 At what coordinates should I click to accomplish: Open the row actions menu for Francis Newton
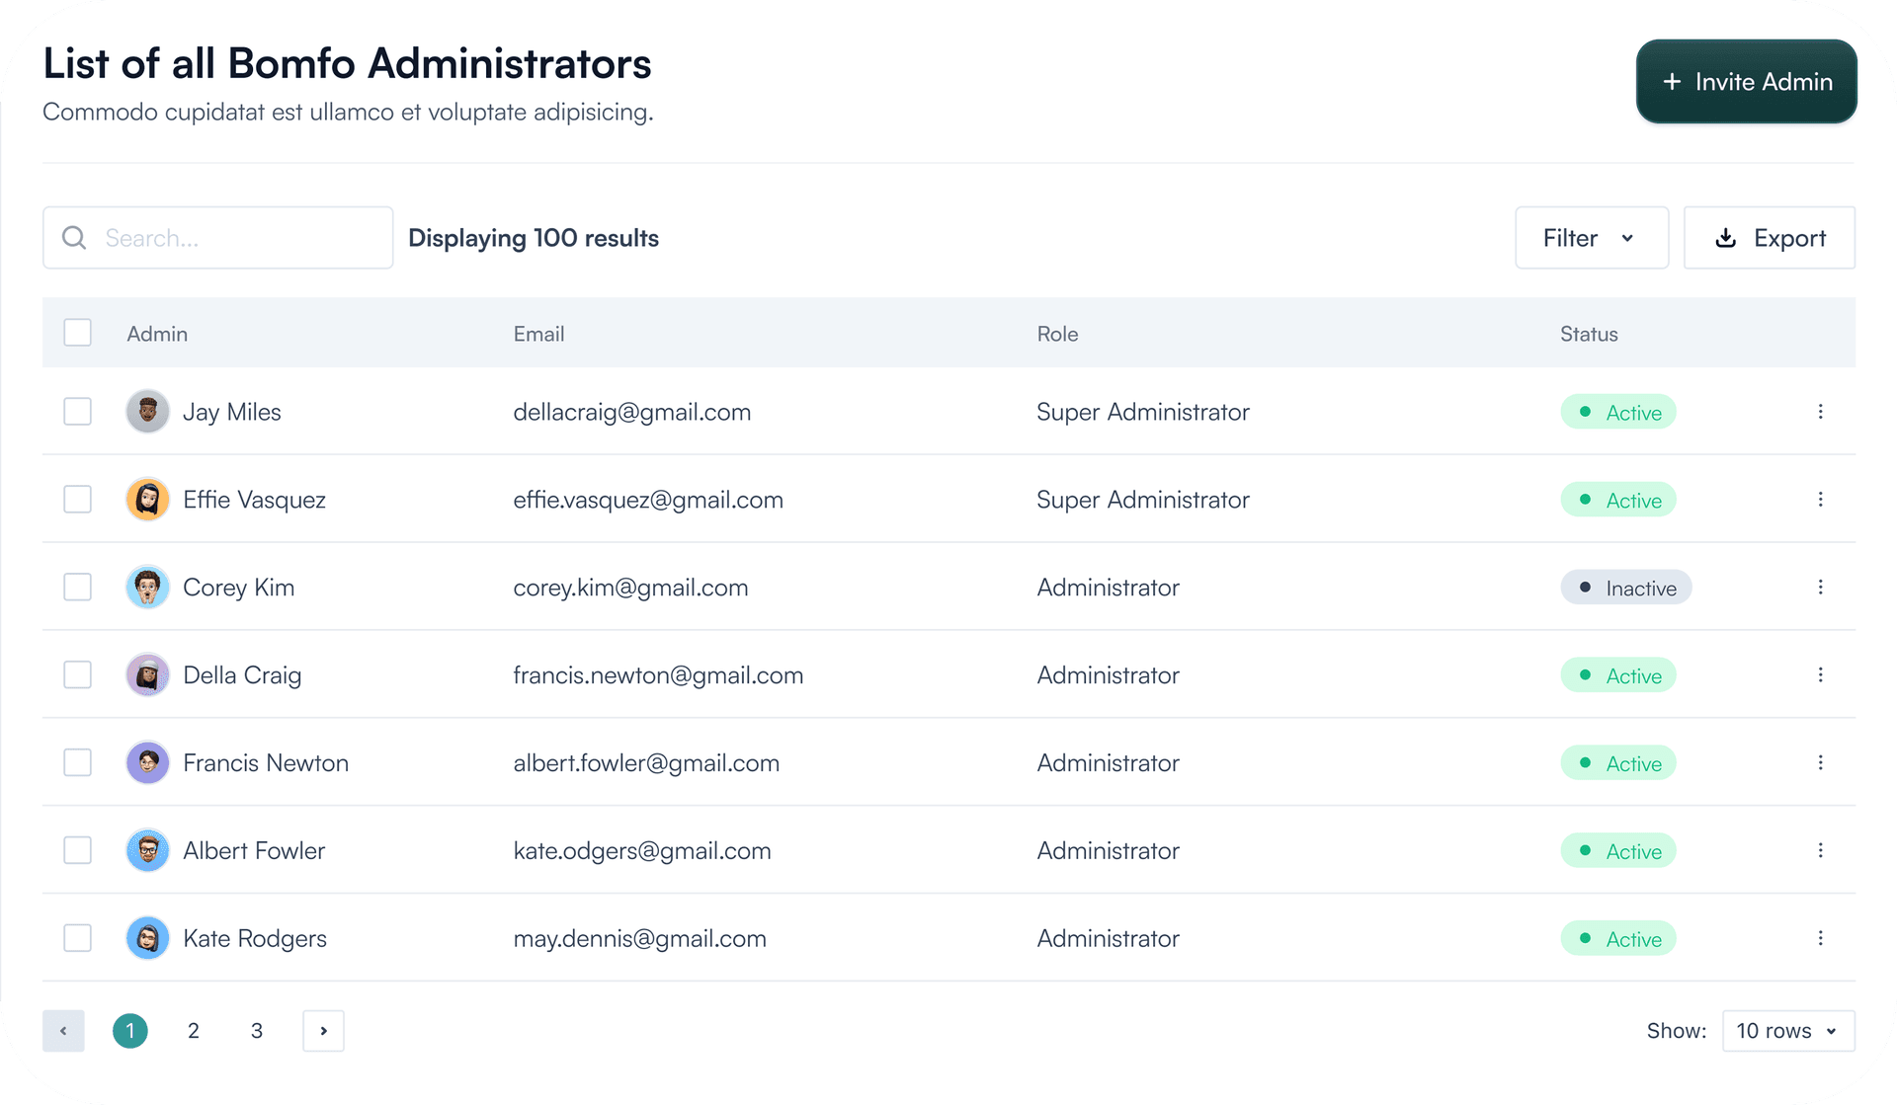(1820, 763)
